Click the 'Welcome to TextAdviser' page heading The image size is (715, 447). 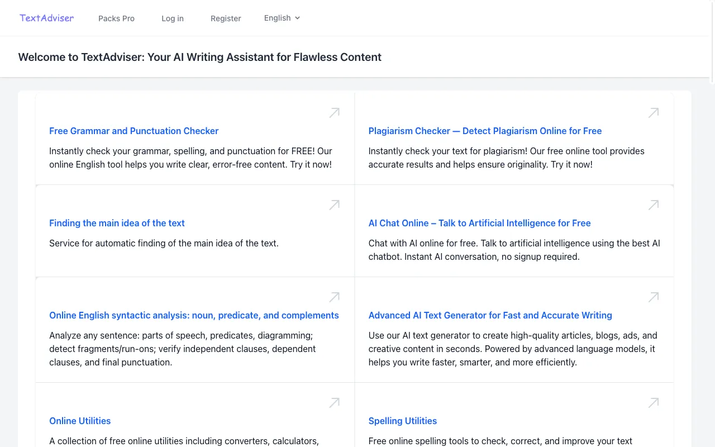tap(199, 57)
